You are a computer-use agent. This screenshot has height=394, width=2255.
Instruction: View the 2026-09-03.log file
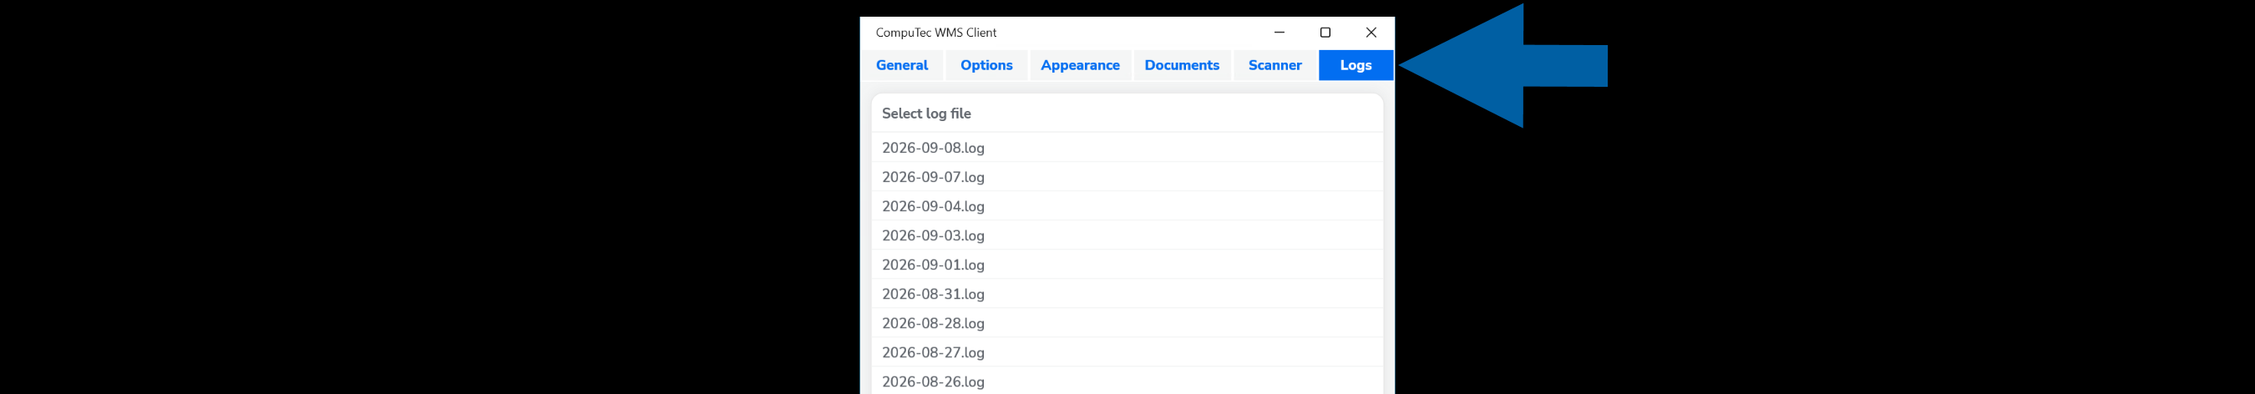coord(1127,235)
